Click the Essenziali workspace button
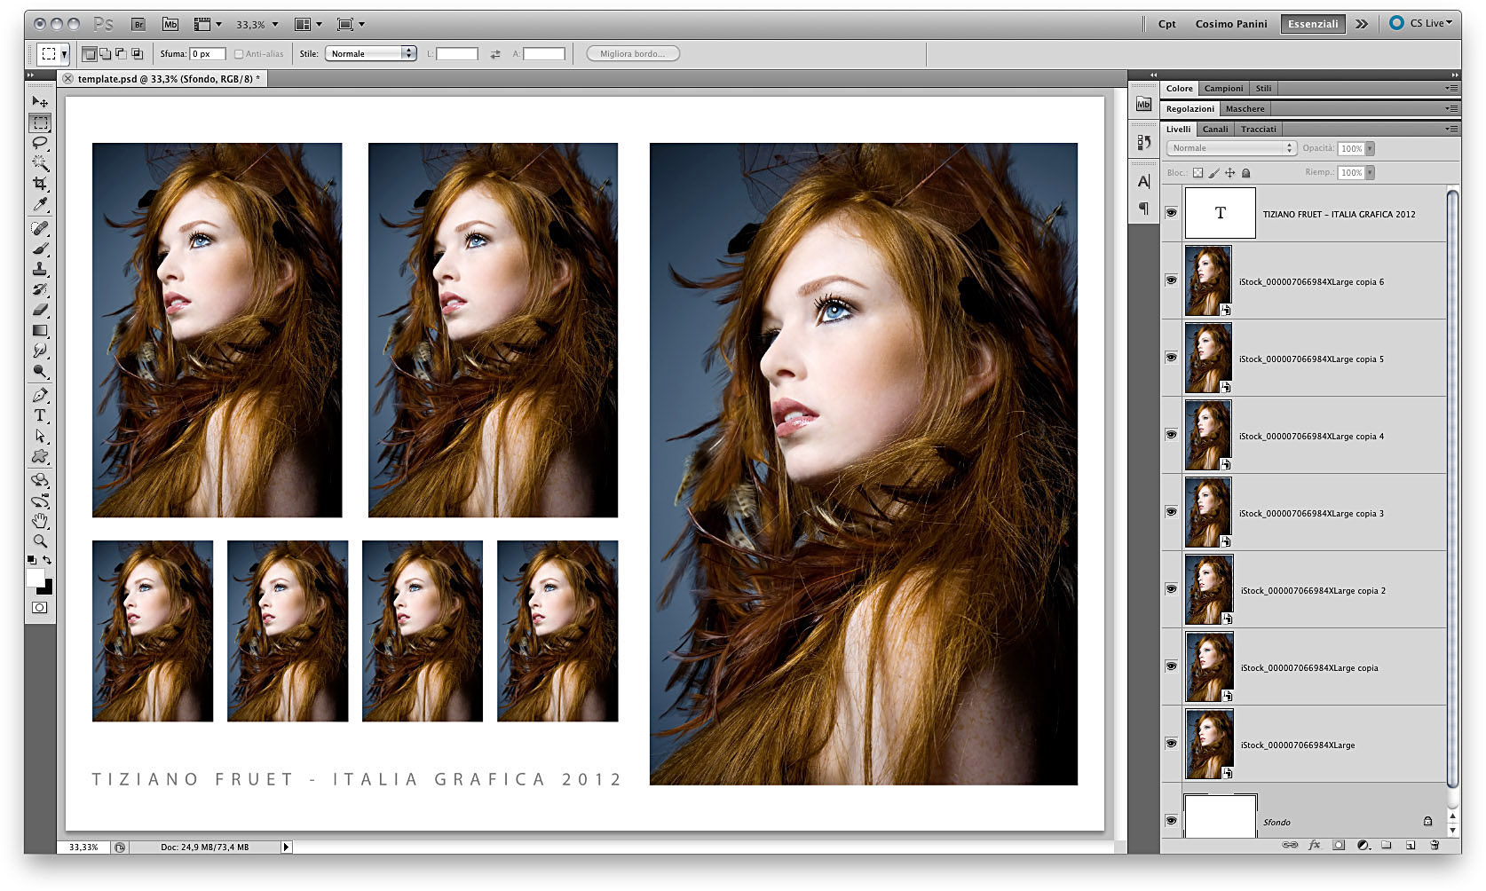The image size is (1486, 891). (1312, 24)
